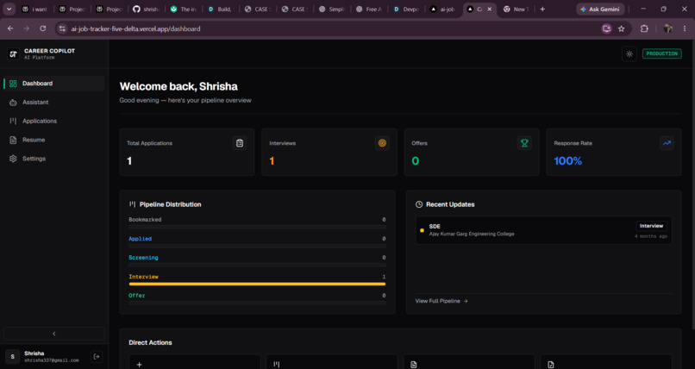Viewport: 695px width, 369px height.
Task: Switch to the GitHub shrisha tab
Action: tap(146, 9)
